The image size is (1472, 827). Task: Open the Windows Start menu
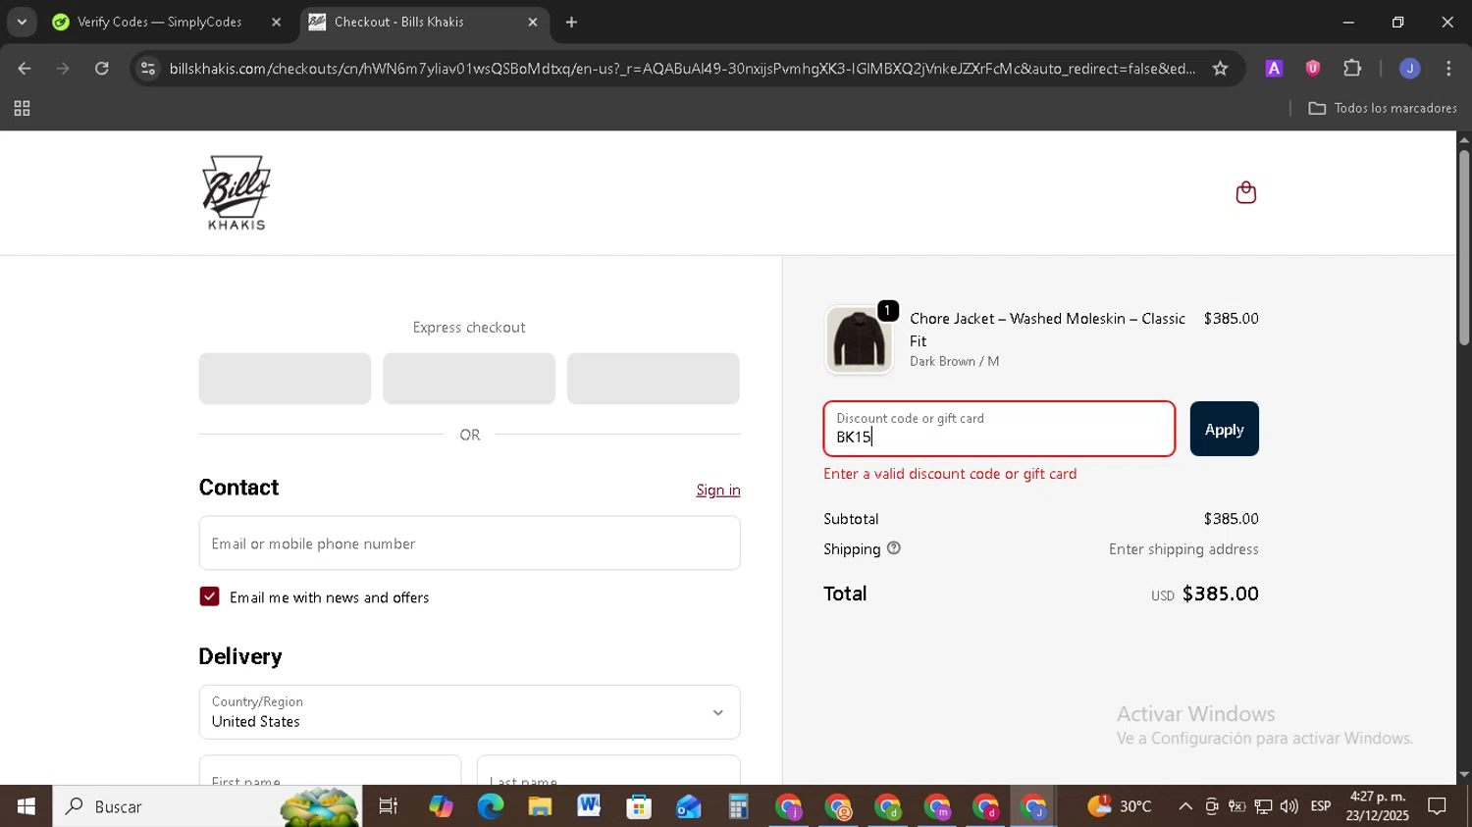(26, 806)
